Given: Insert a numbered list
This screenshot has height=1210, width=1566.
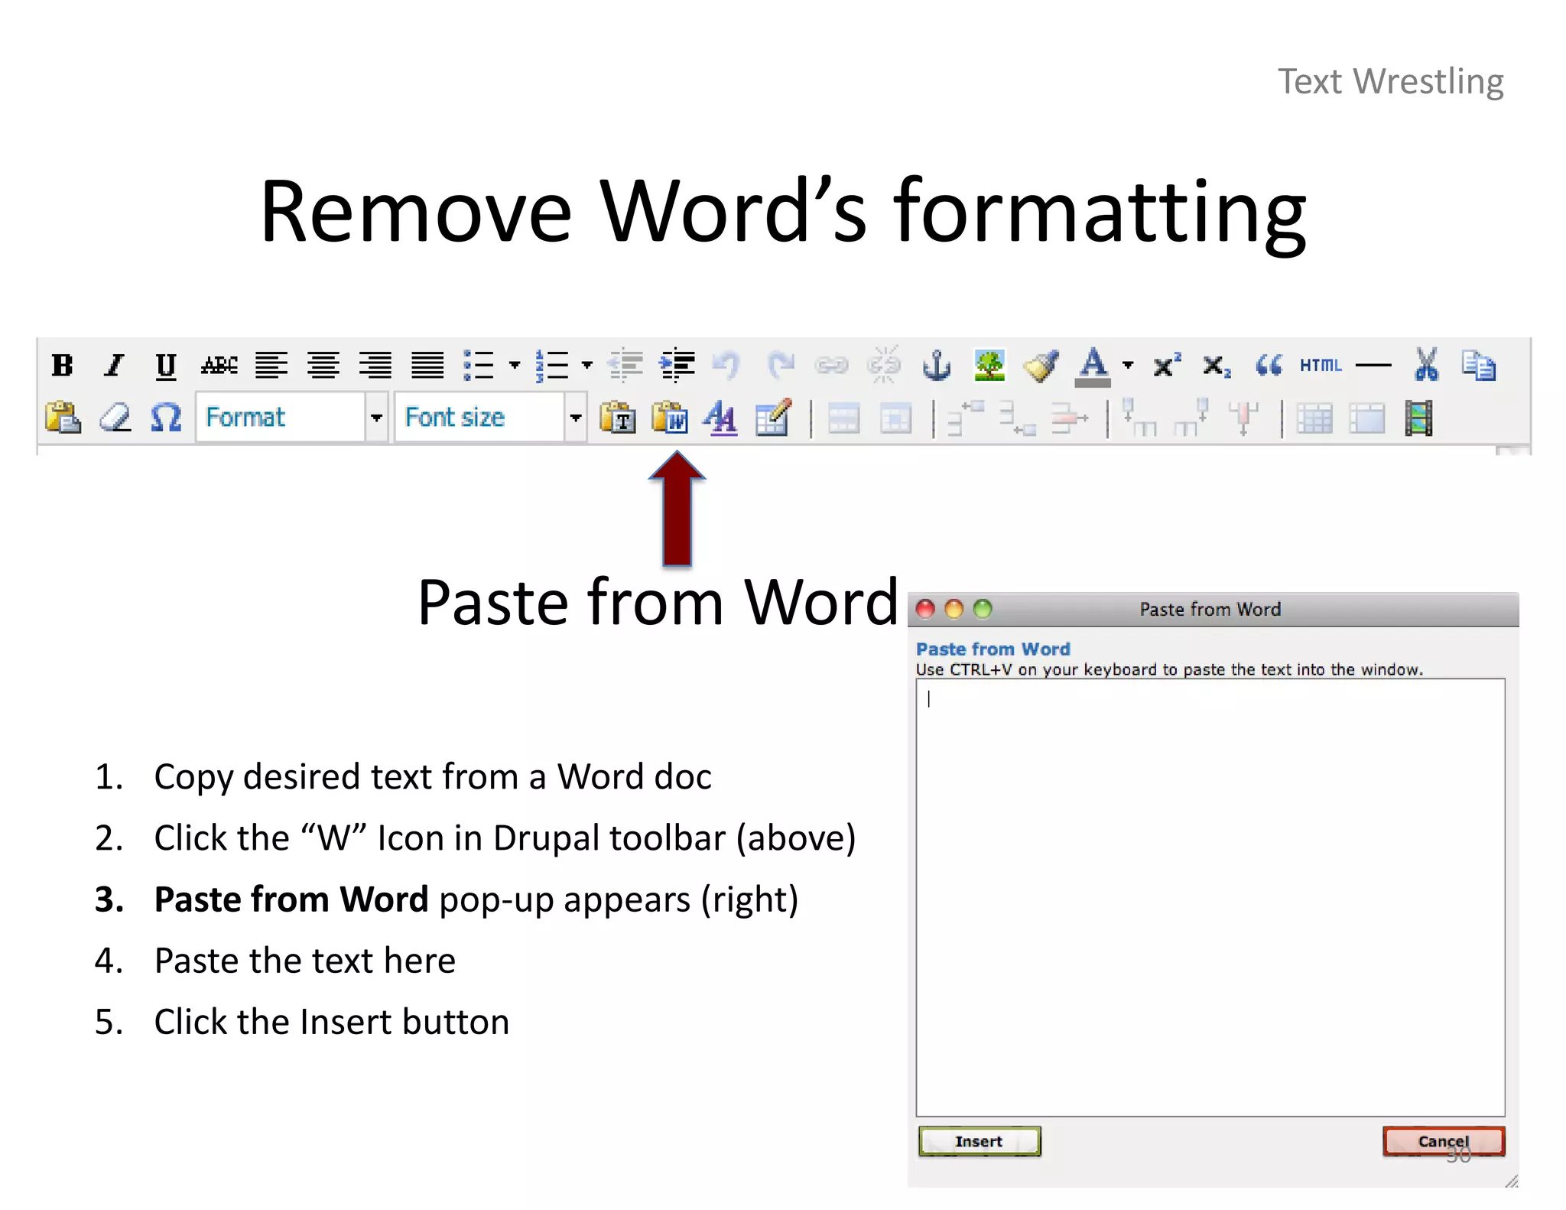Looking at the screenshot, I should tap(552, 366).
